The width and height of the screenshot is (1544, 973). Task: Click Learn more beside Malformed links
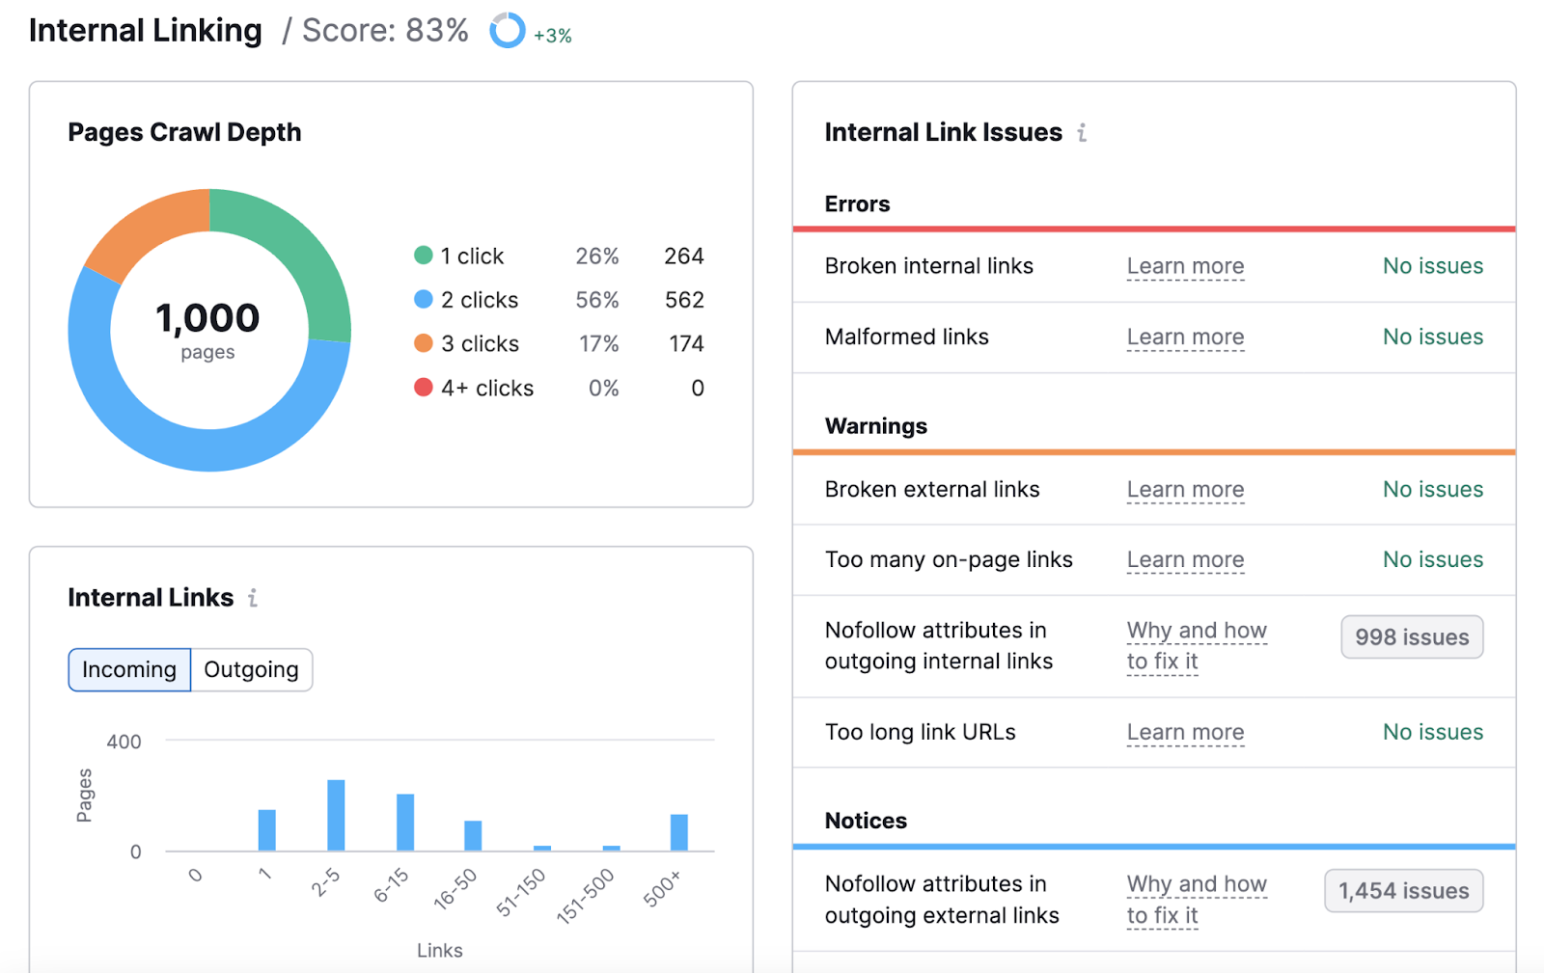pyautogui.click(x=1185, y=337)
